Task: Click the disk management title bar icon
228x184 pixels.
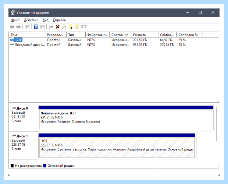Action: click(x=13, y=13)
